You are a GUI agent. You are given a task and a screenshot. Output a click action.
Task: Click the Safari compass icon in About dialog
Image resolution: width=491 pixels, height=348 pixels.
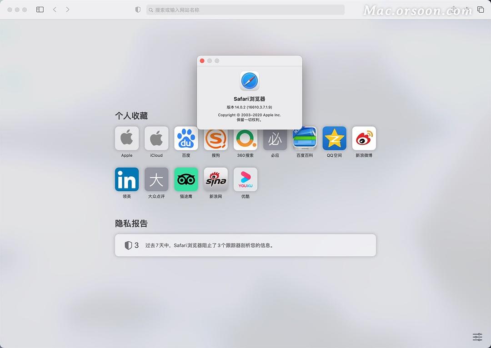pos(249,81)
